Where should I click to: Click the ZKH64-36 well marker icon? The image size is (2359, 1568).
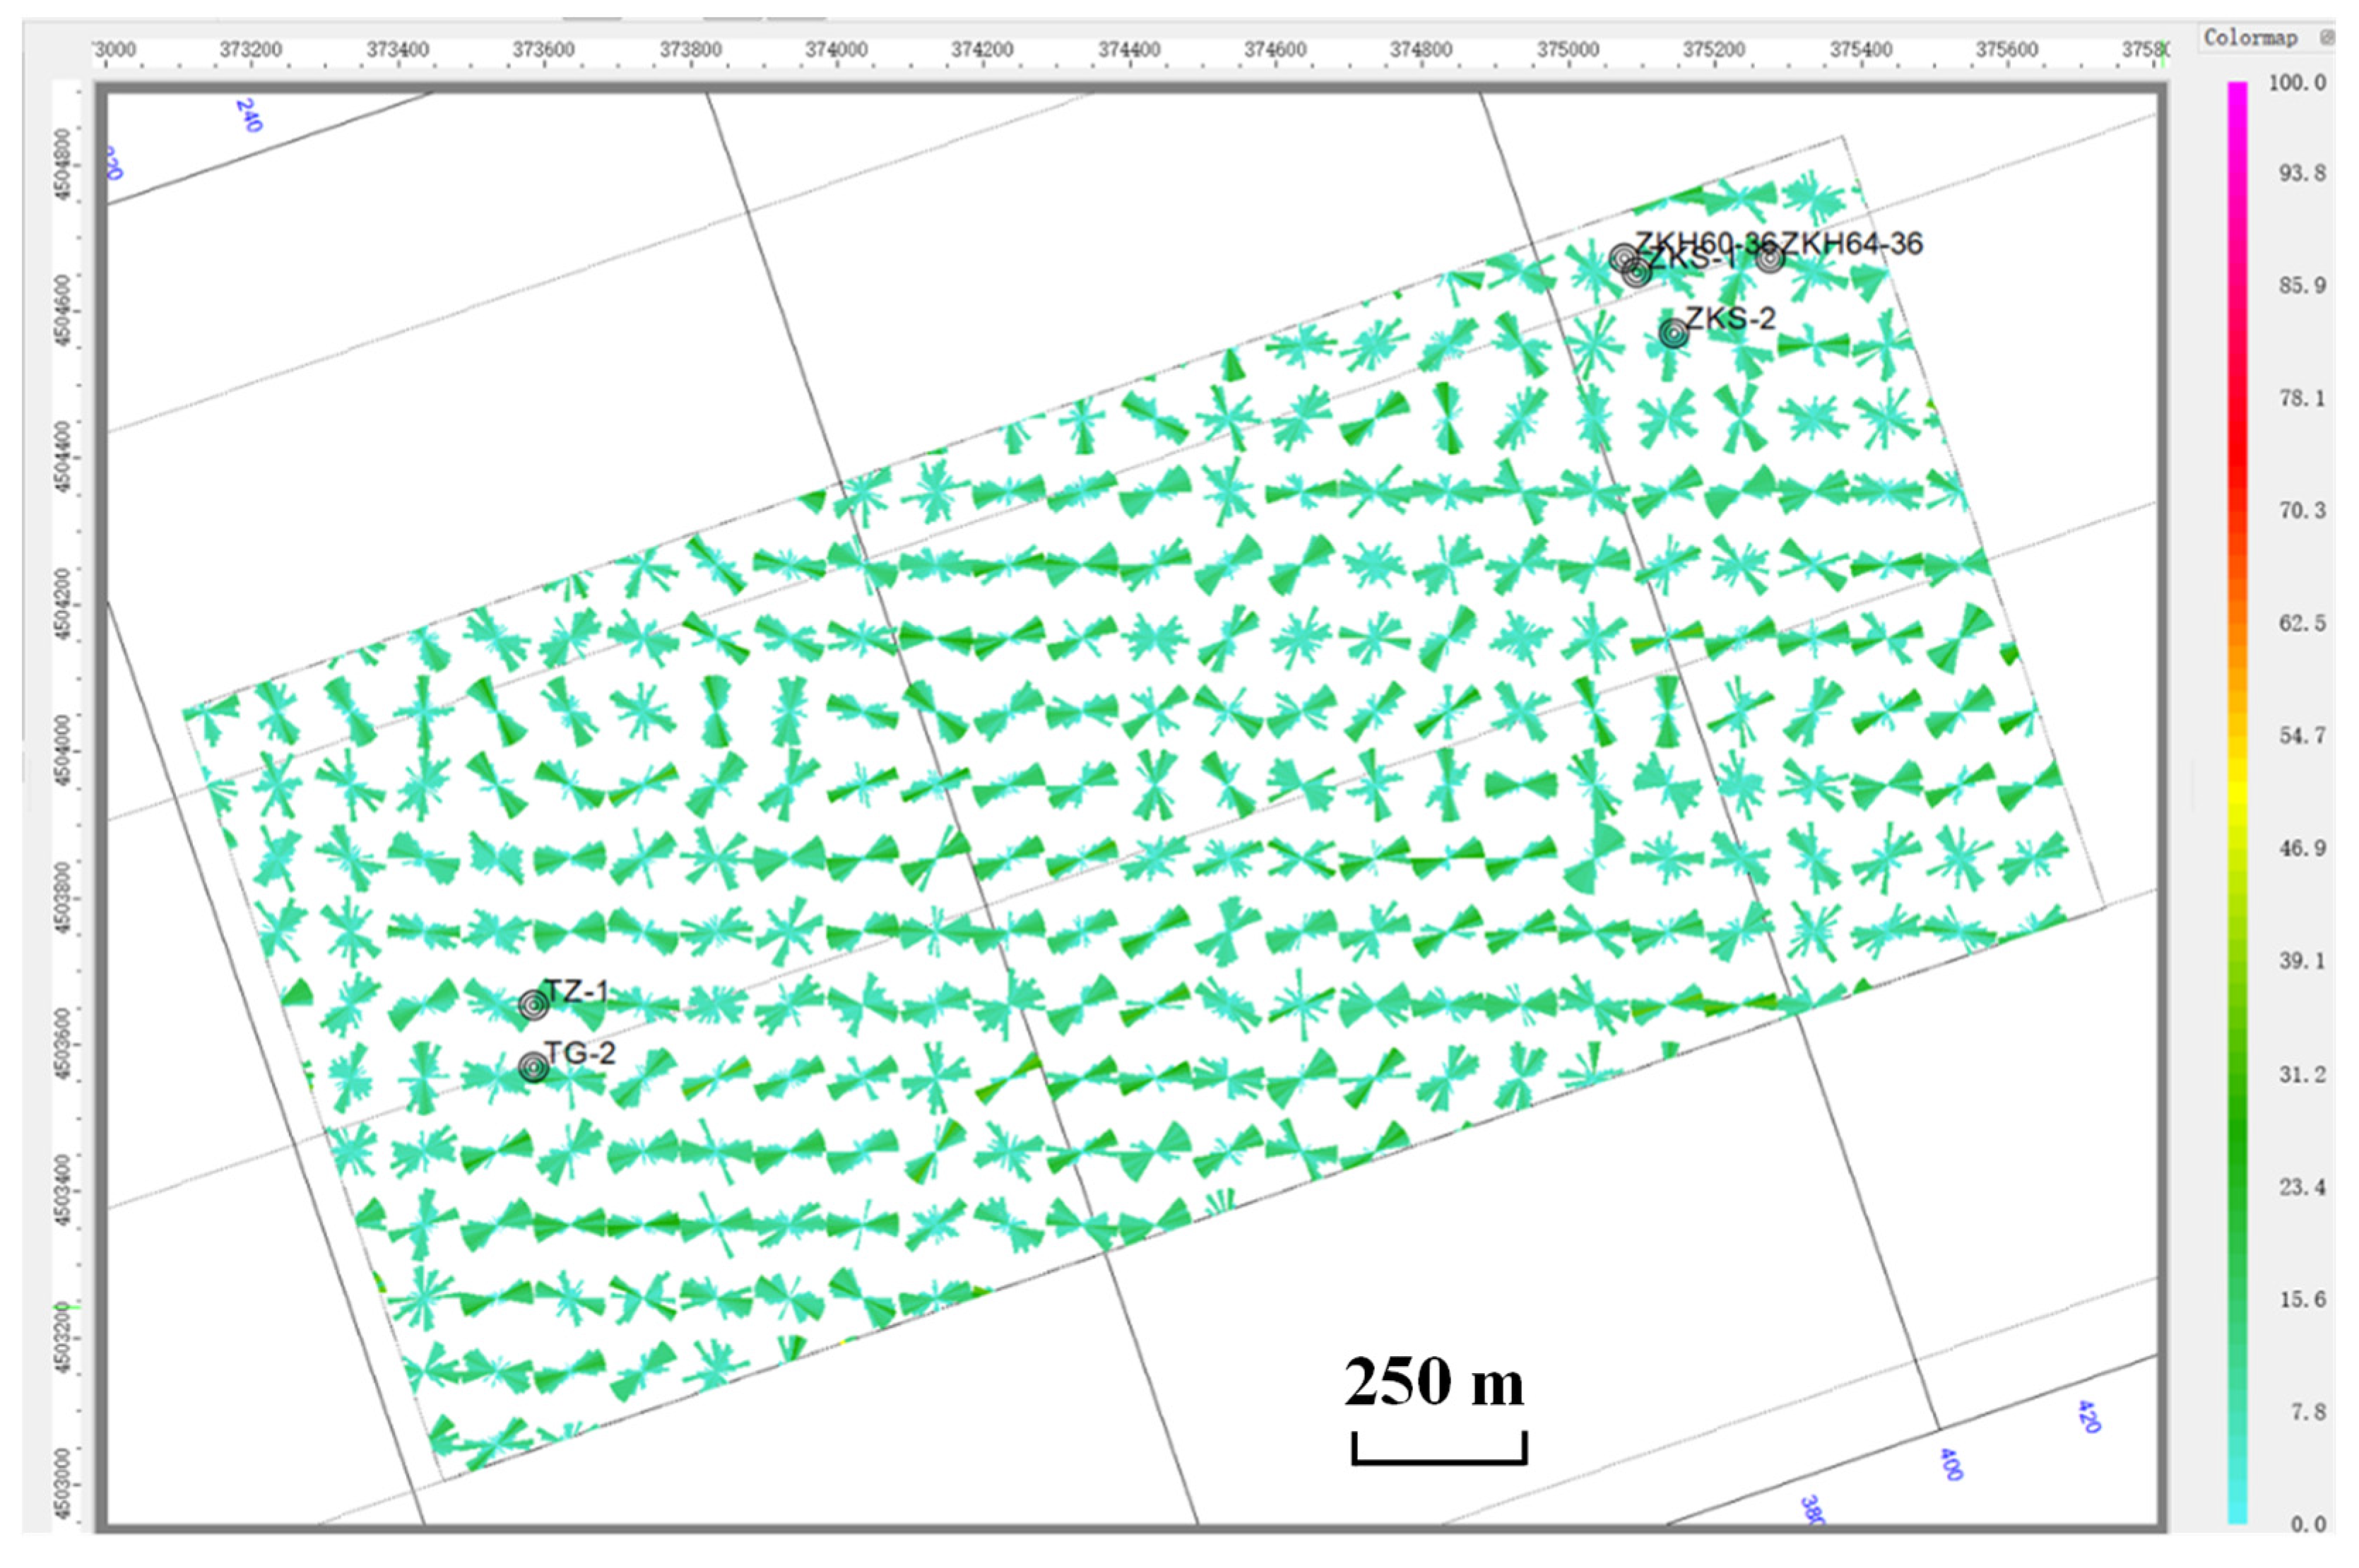coord(1770,258)
